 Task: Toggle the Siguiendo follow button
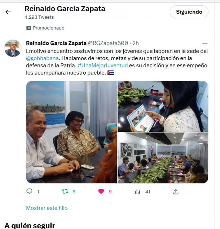[x=189, y=12]
